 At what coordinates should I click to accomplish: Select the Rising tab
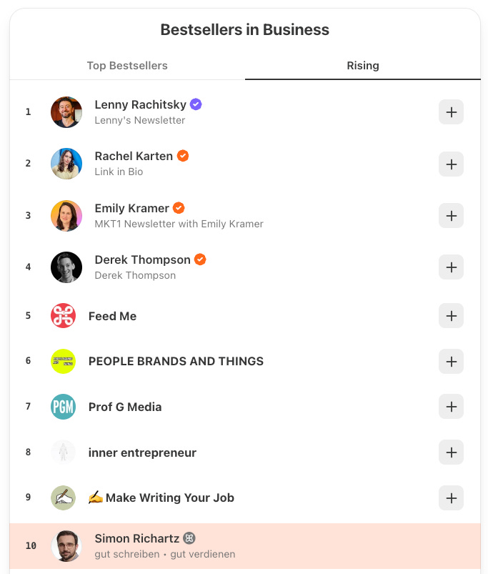click(363, 65)
